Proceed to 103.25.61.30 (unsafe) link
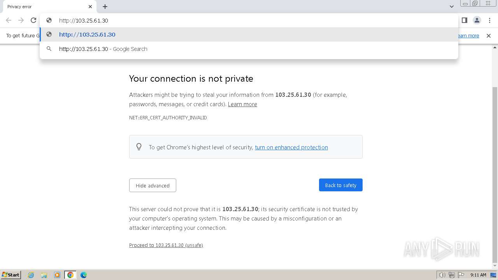The width and height of the screenshot is (498, 280). 166,245
